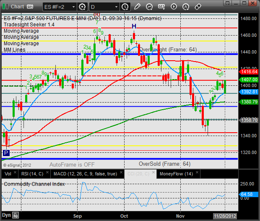Select the 1392.81 blue price label
Viewport: 260px width, 221px height.
tap(248, 92)
